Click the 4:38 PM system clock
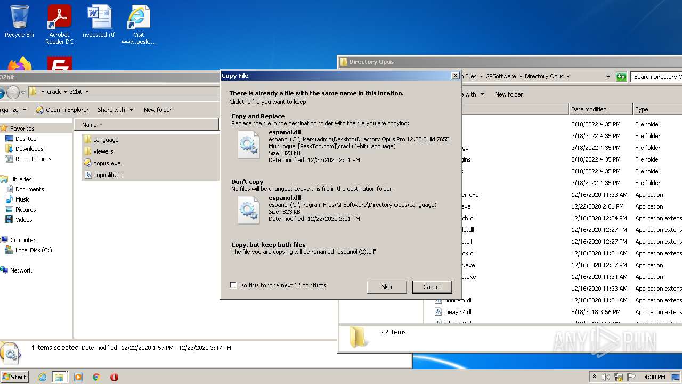The width and height of the screenshot is (682, 384). (x=654, y=377)
